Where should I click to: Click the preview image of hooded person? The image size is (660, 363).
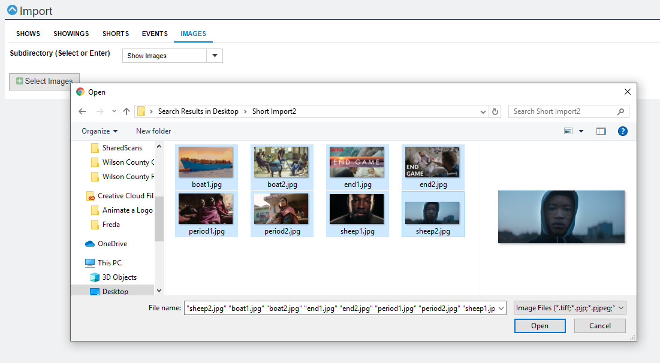click(x=561, y=217)
